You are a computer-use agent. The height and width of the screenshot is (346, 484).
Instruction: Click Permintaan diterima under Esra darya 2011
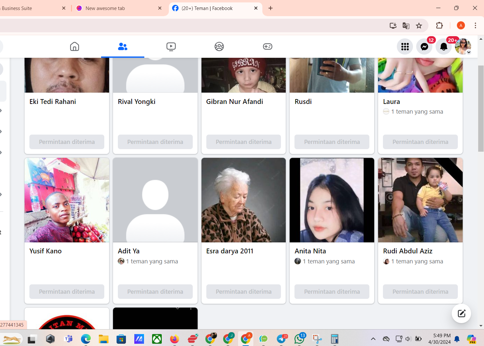[x=244, y=291]
